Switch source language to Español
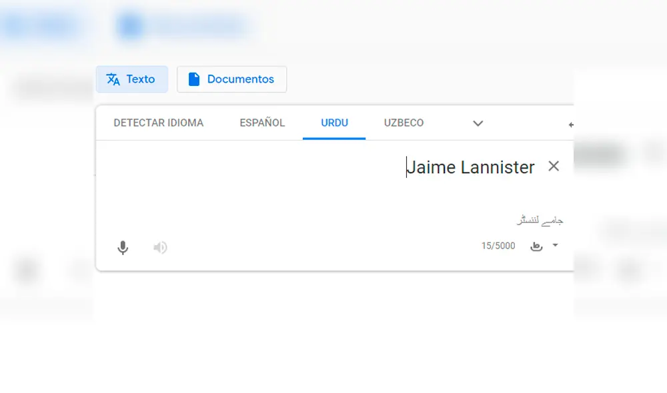Viewport: 667px width, 393px height. click(262, 123)
